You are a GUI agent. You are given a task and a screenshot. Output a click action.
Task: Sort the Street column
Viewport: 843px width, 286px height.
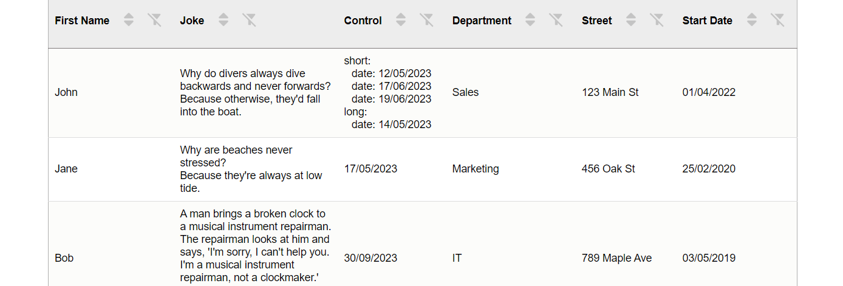click(631, 20)
